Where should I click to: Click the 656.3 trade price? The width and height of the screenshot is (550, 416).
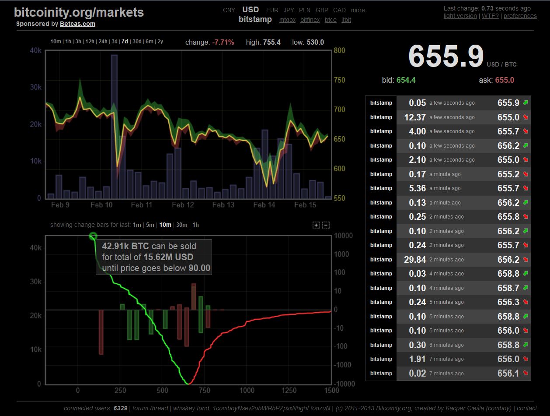(x=508, y=302)
